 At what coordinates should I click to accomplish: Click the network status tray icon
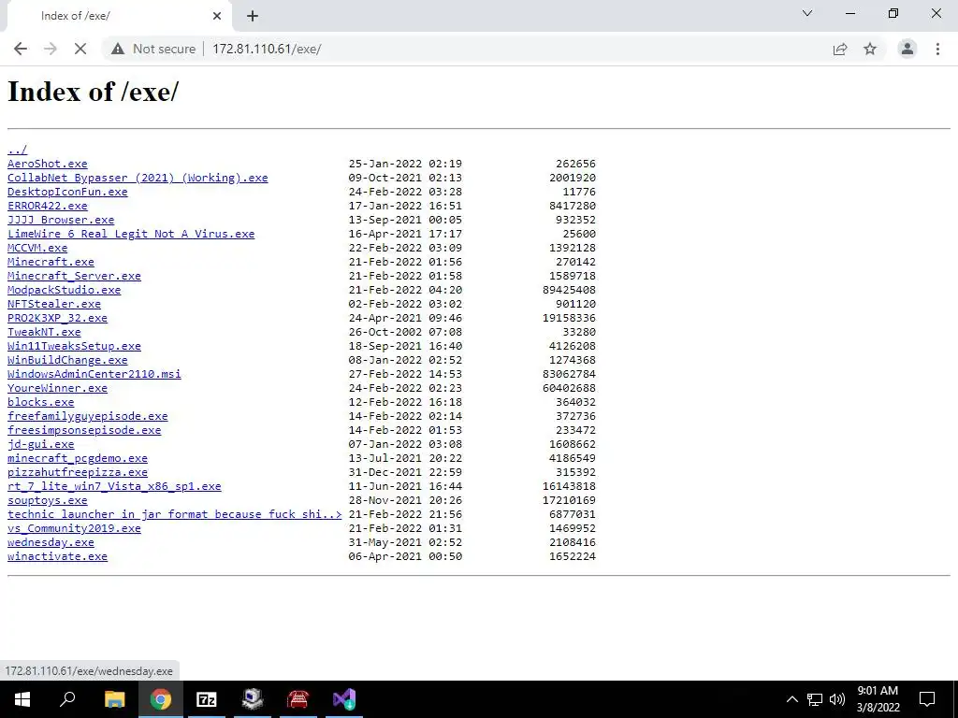pos(815,699)
